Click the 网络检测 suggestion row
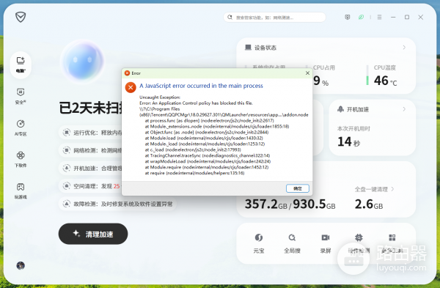 (90, 150)
